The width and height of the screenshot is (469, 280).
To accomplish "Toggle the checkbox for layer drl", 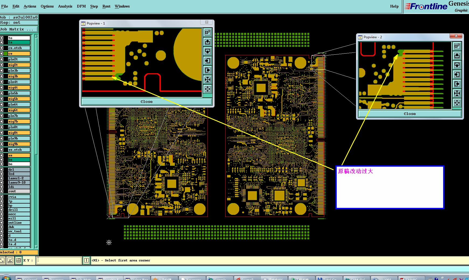I will coord(2,170).
